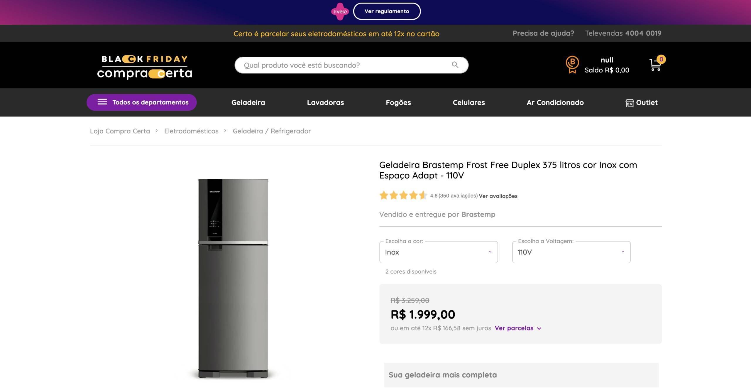Click the star rating icons
The height and width of the screenshot is (388, 751).
coord(403,195)
